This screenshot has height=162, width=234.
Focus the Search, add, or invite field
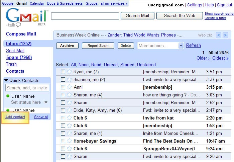point(27,88)
